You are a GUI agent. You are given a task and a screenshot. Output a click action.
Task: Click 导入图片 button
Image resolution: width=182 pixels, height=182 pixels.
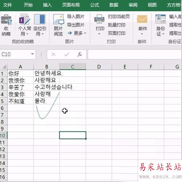click(76, 17)
